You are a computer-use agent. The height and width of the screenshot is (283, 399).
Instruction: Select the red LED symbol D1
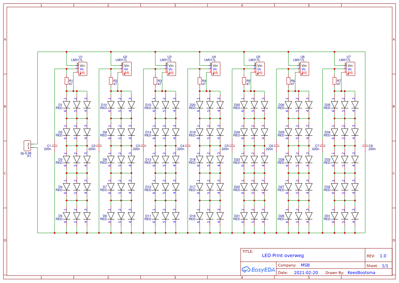tap(67, 104)
